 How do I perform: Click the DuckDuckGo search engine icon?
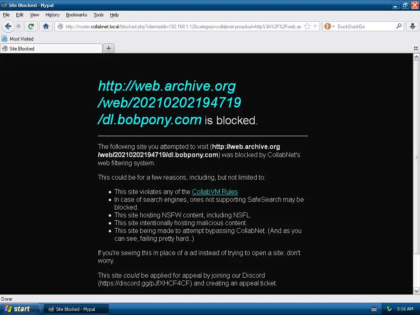[x=327, y=26]
